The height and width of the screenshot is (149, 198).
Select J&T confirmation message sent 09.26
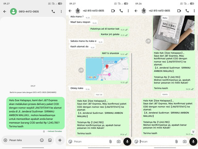pos(102,117)
